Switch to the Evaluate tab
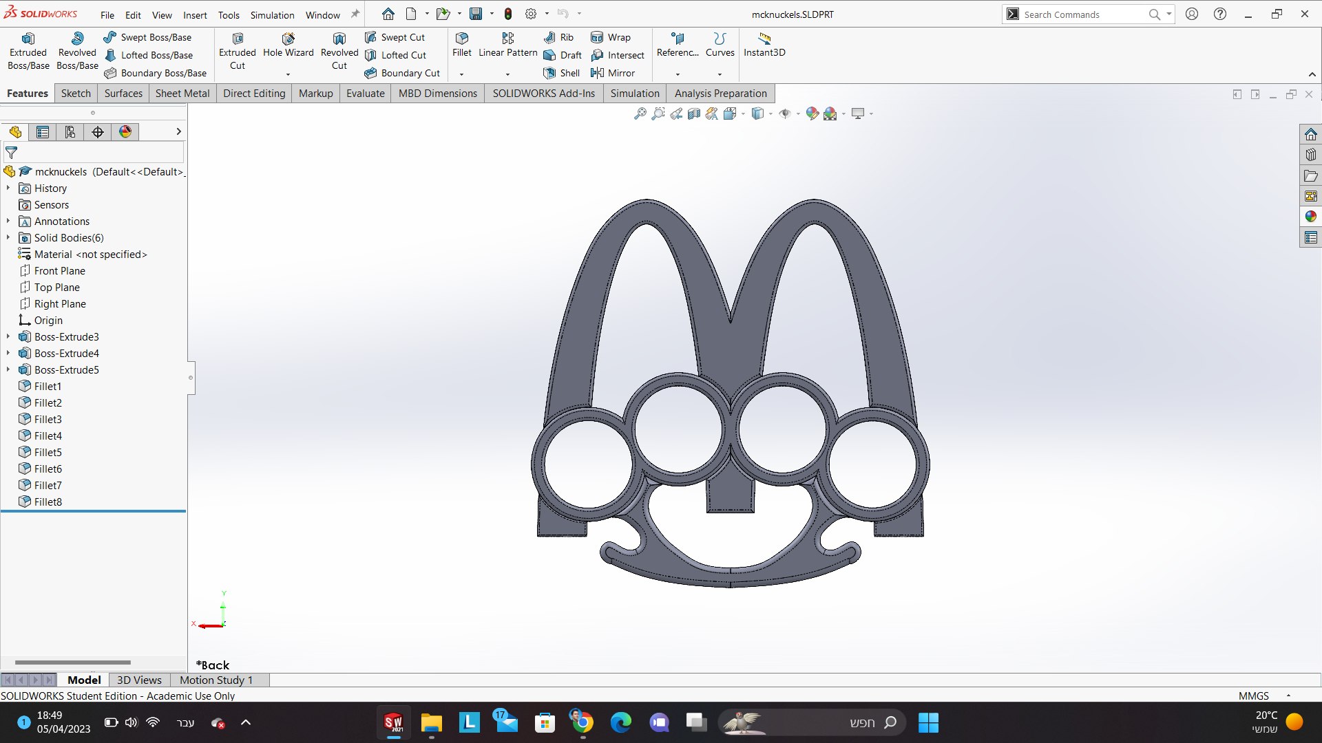The height and width of the screenshot is (743, 1322). (x=365, y=94)
